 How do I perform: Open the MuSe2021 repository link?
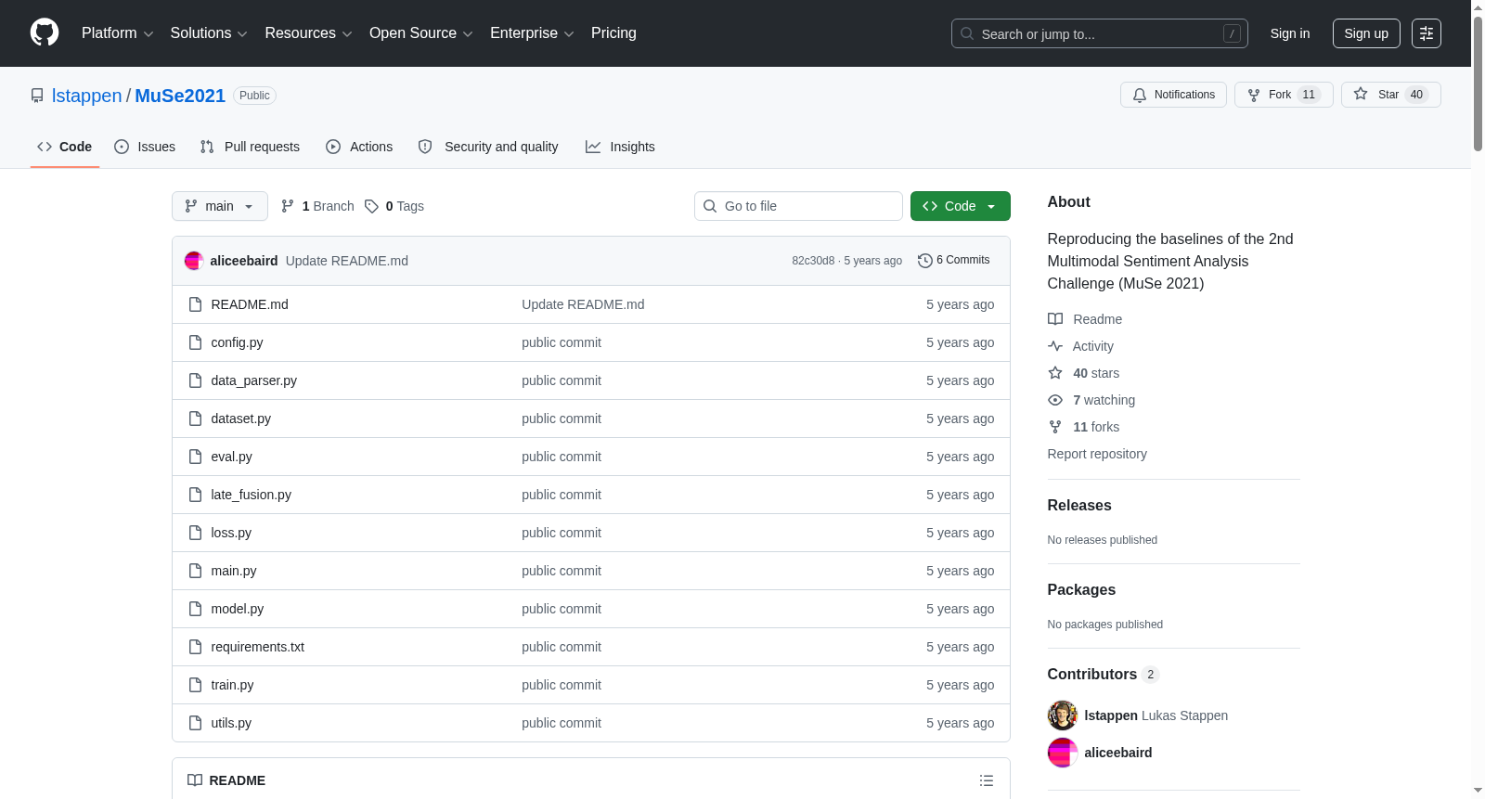180,96
